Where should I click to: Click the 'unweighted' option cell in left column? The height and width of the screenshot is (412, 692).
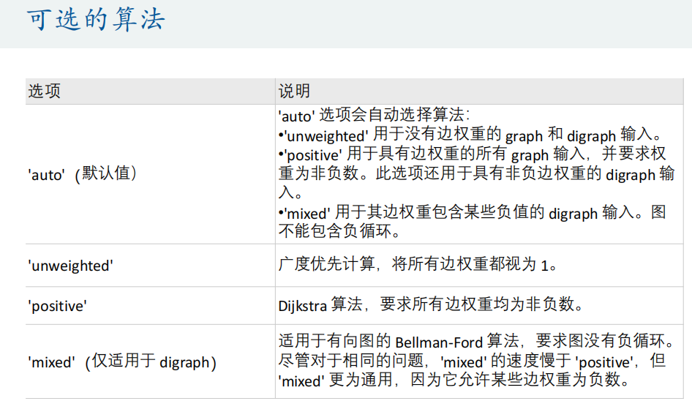[x=72, y=266]
